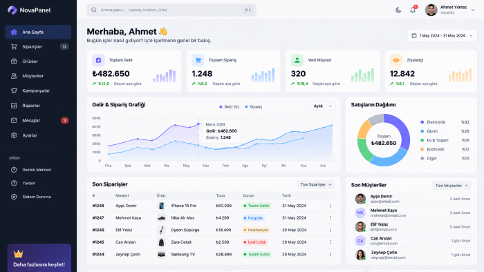Click the Kargoda status badge
The height and width of the screenshot is (272, 484).
tap(254, 217)
